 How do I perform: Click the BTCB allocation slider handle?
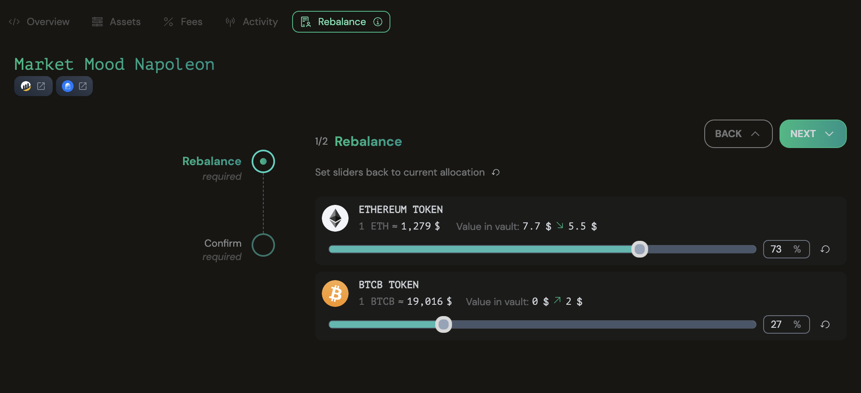pyautogui.click(x=443, y=324)
